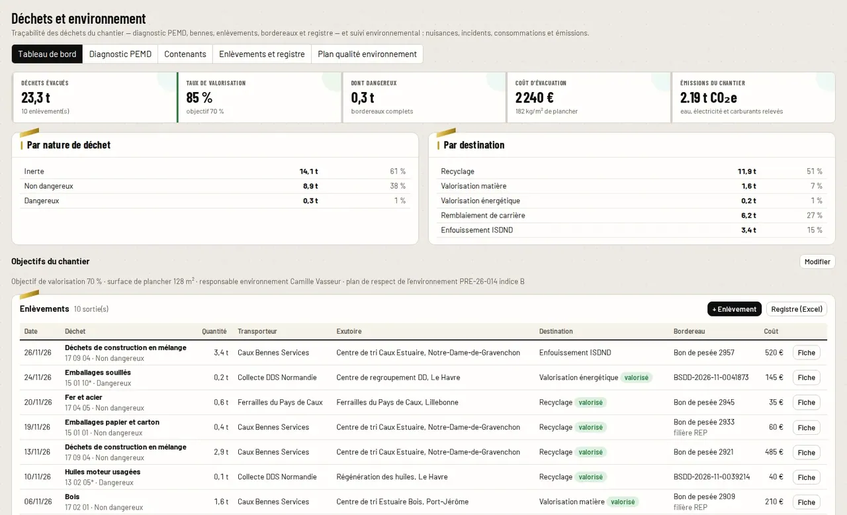The width and height of the screenshot is (847, 515).
Task: Add a new removal with + Enlèvement
Action: point(735,309)
